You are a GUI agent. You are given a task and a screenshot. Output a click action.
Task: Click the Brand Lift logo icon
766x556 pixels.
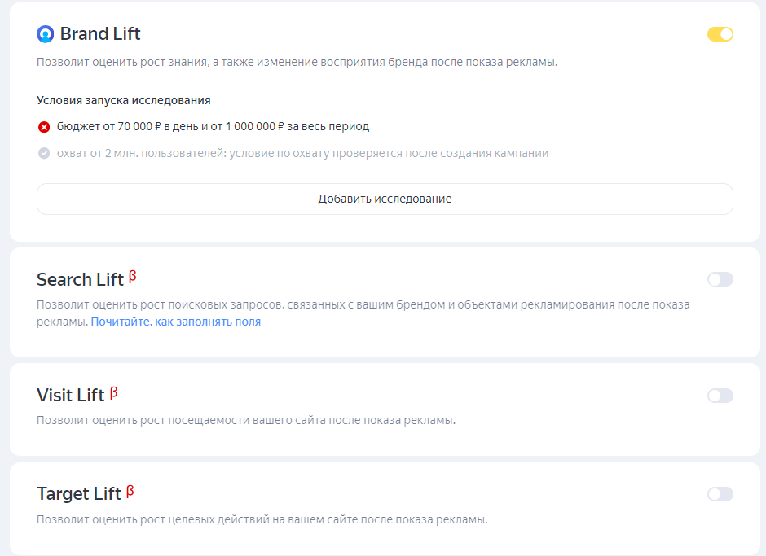[45, 34]
